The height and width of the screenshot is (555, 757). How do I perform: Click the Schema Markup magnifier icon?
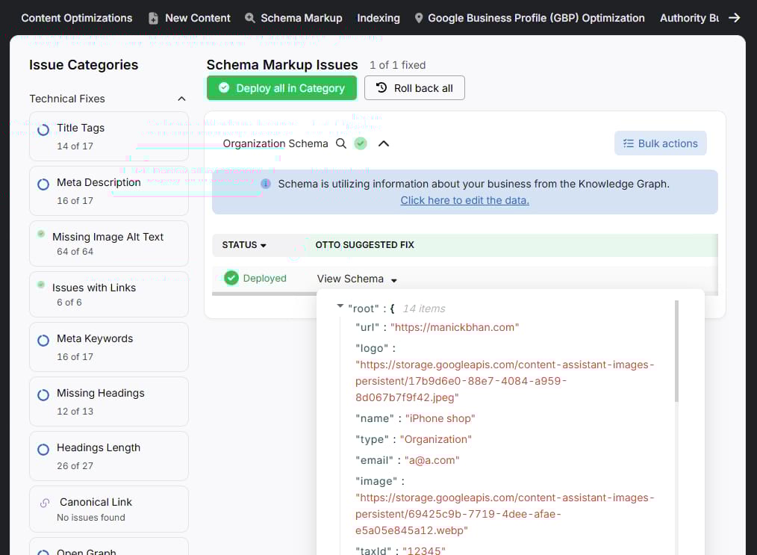coord(249,18)
